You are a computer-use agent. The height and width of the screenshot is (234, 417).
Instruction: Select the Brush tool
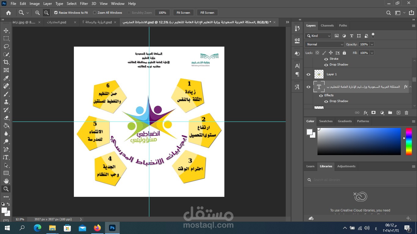[x=6, y=94]
